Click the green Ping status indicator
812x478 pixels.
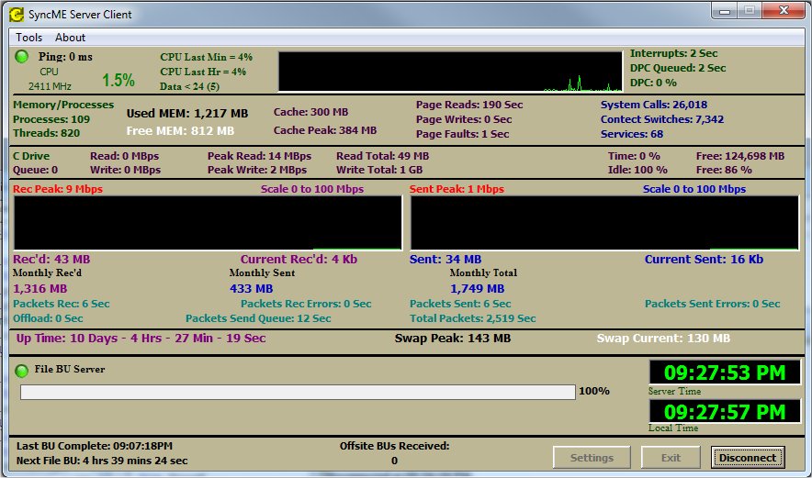tap(22, 56)
